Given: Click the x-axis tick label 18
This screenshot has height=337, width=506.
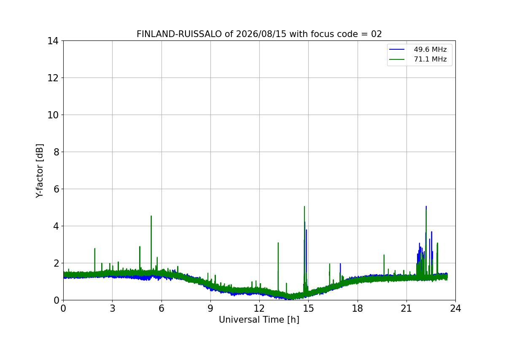Looking at the screenshot, I should [x=358, y=308].
